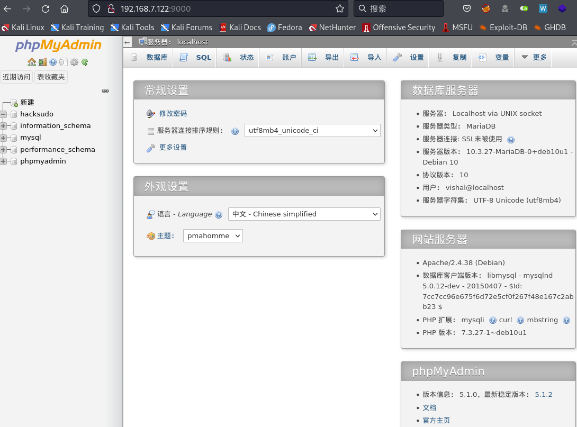
Task: Open the 导入 tab
Action: point(366,57)
